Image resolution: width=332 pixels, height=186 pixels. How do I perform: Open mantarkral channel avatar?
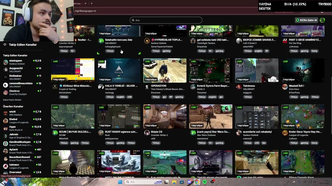(x=193, y=133)
